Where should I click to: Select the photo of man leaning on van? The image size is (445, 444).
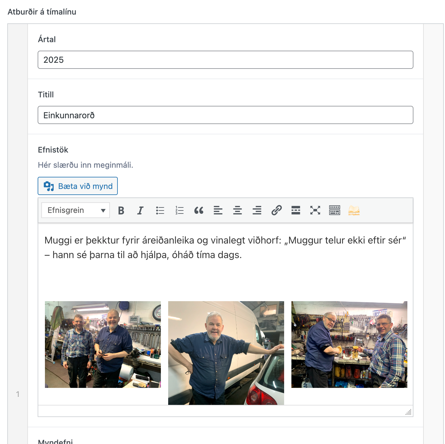coord(226,353)
